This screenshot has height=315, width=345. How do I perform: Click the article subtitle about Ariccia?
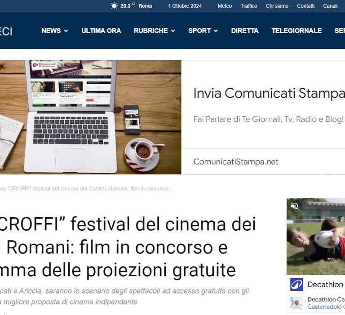[x=124, y=296]
